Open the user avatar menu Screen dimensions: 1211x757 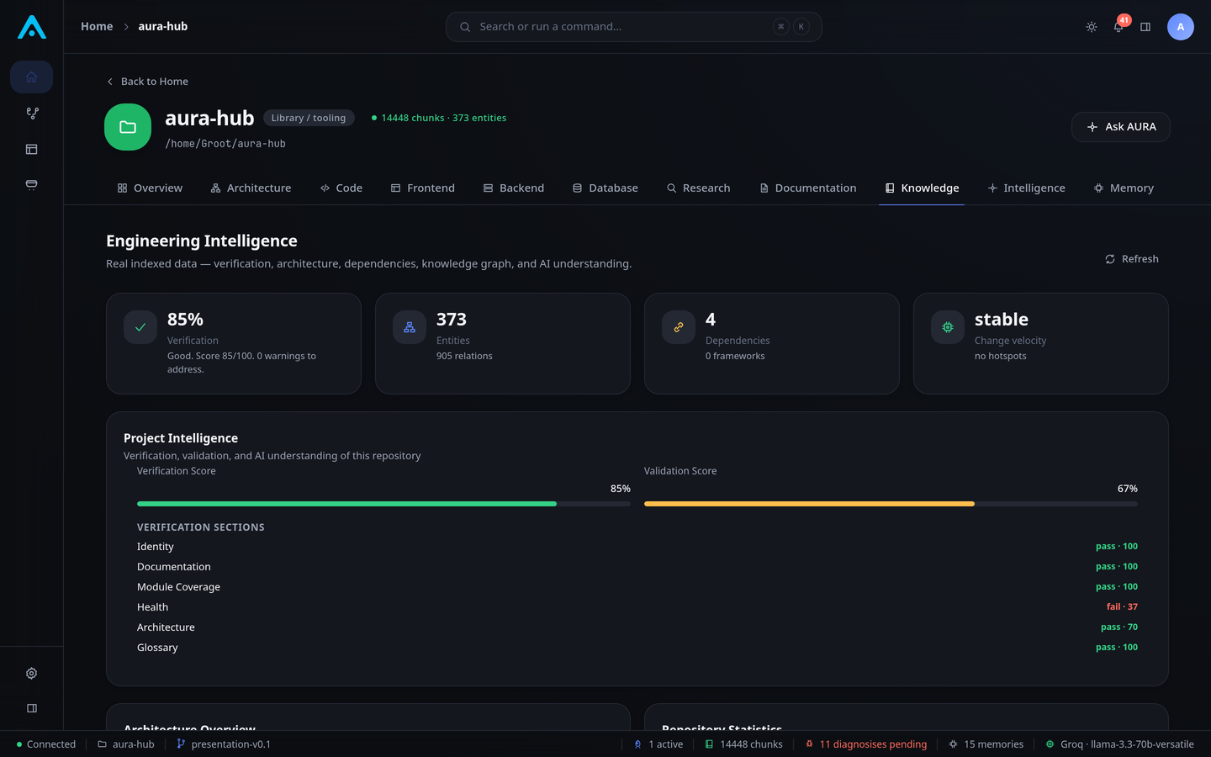(x=1181, y=27)
